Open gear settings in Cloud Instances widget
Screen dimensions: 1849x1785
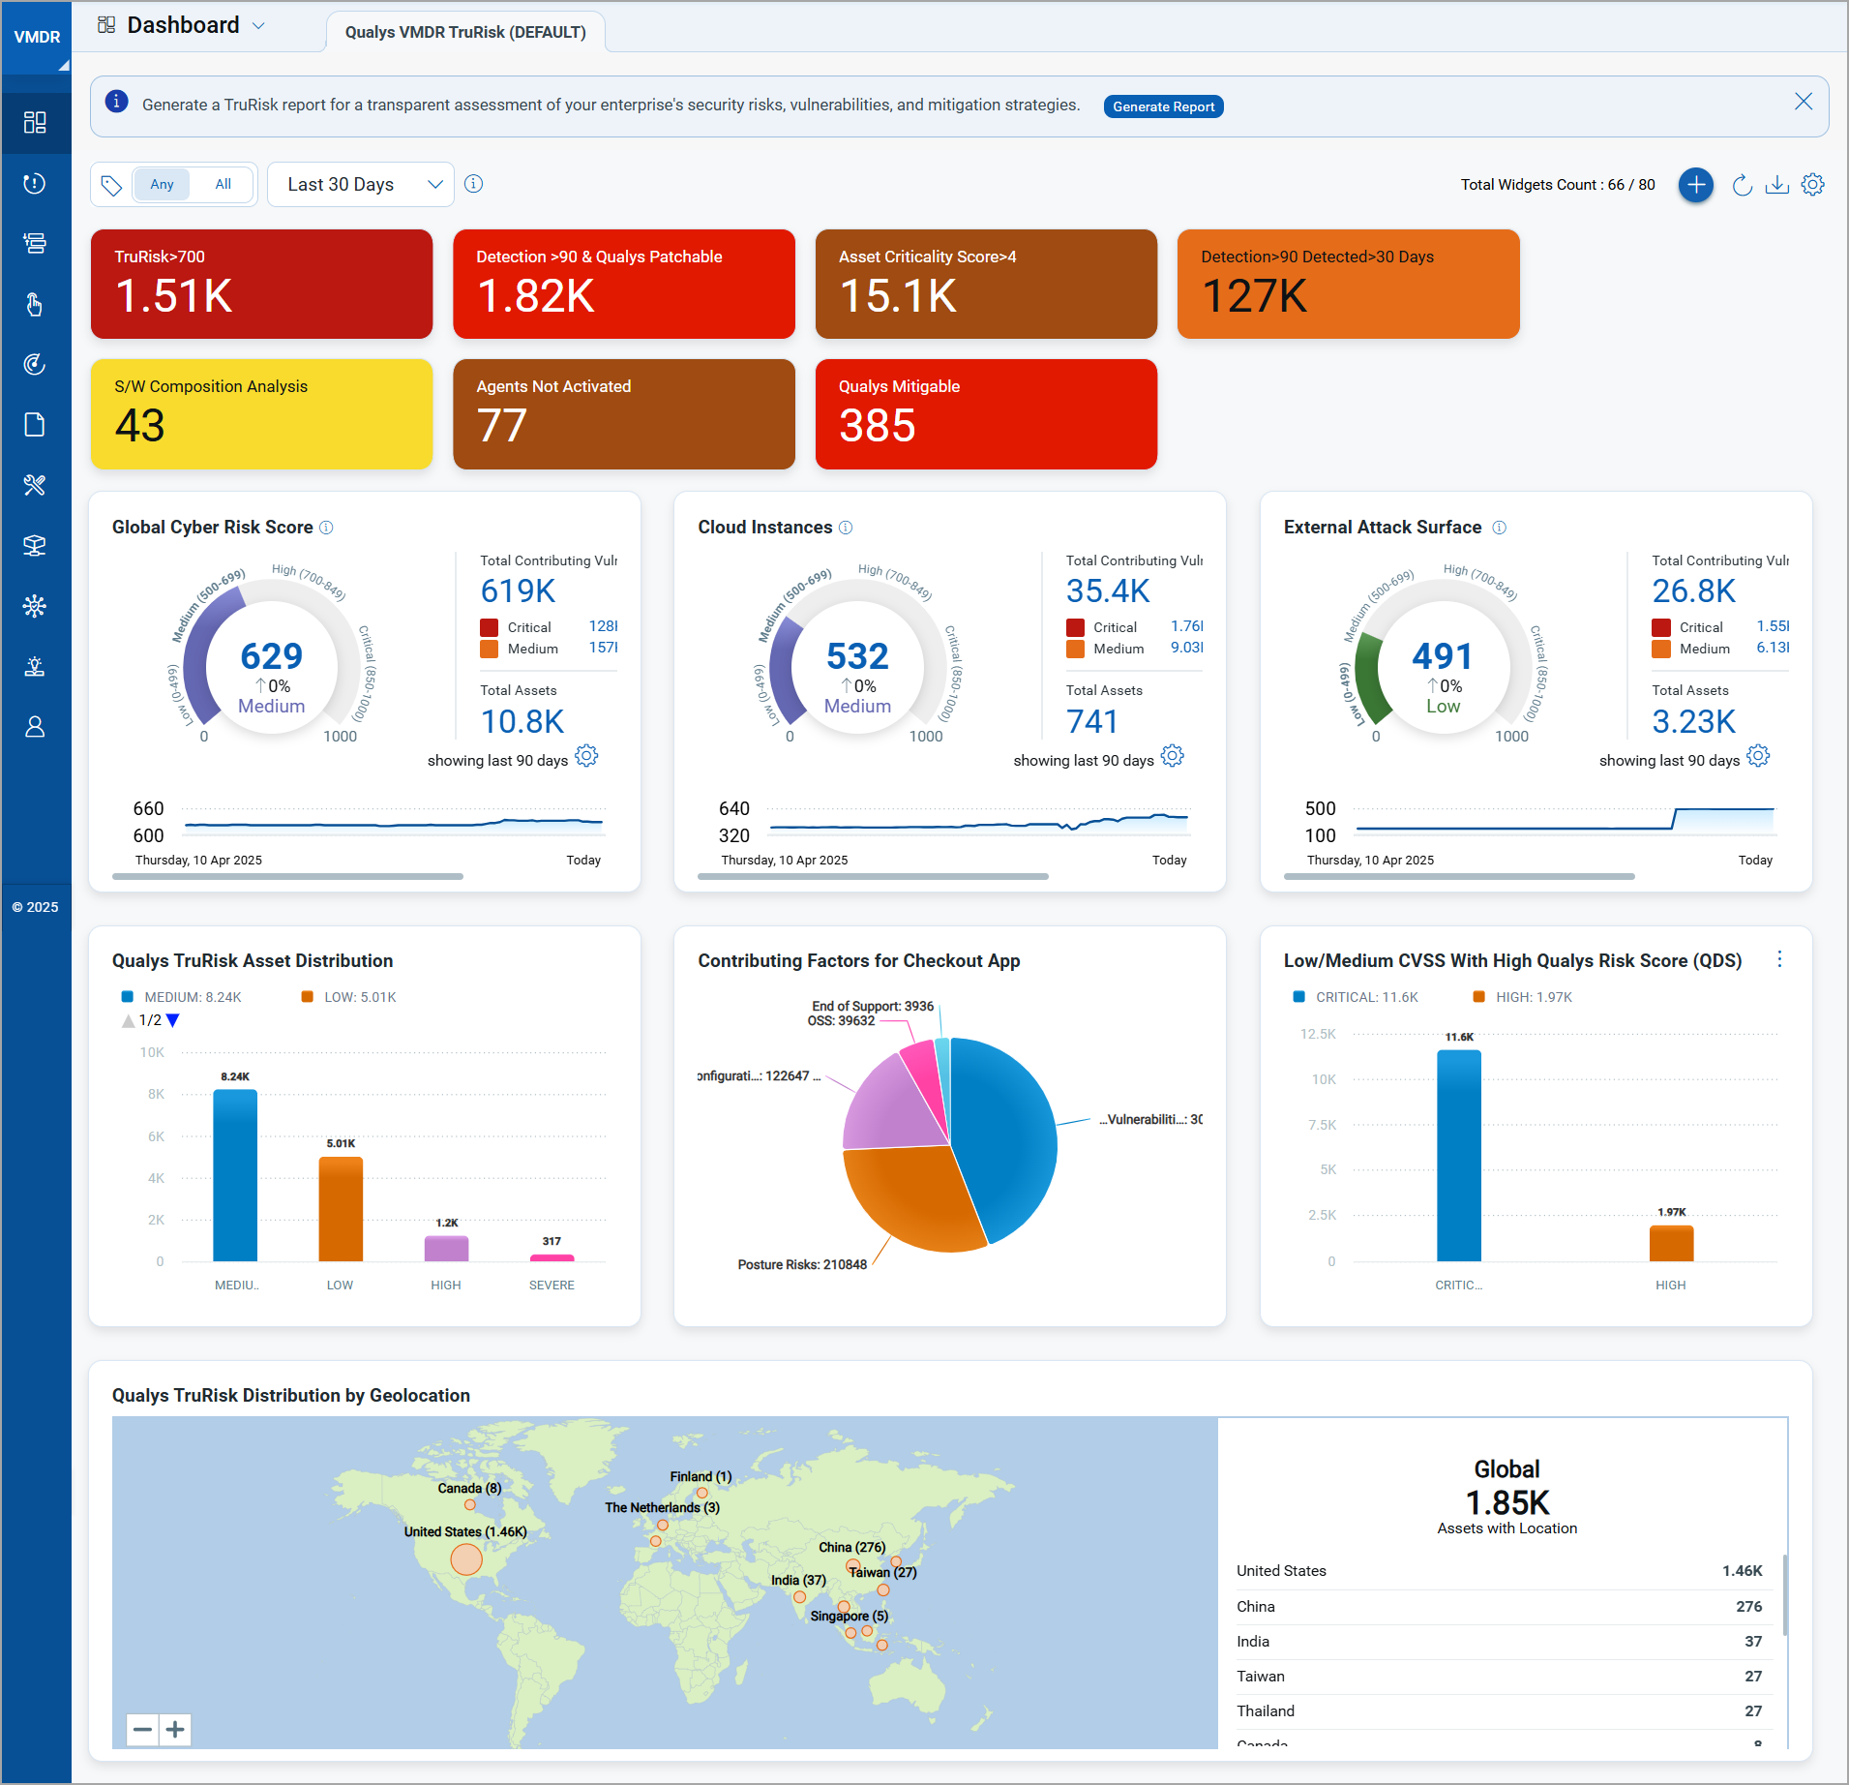pyautogui.click(x=1172, y=756)
